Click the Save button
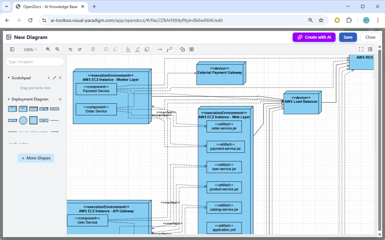 (348, 37)
